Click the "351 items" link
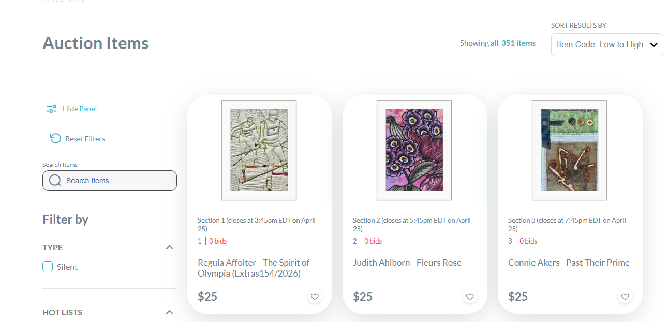The image size is (668, 322). click(x=518, y=43)
